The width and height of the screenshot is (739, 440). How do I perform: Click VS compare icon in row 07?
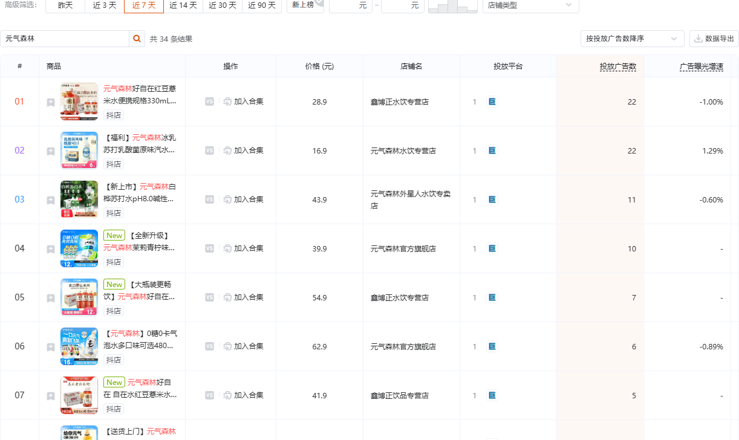[209, 395]
